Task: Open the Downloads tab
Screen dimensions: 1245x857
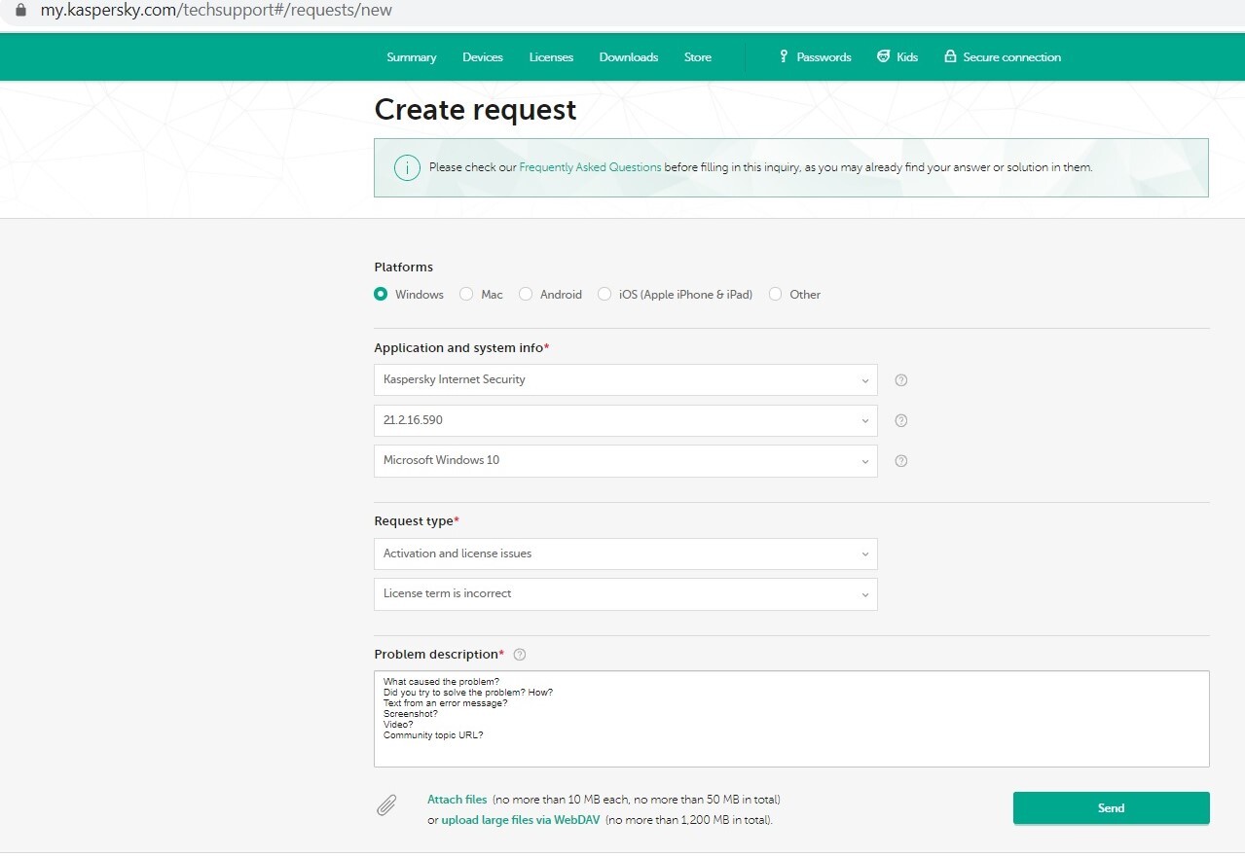Action: click(x=629, y=57)
